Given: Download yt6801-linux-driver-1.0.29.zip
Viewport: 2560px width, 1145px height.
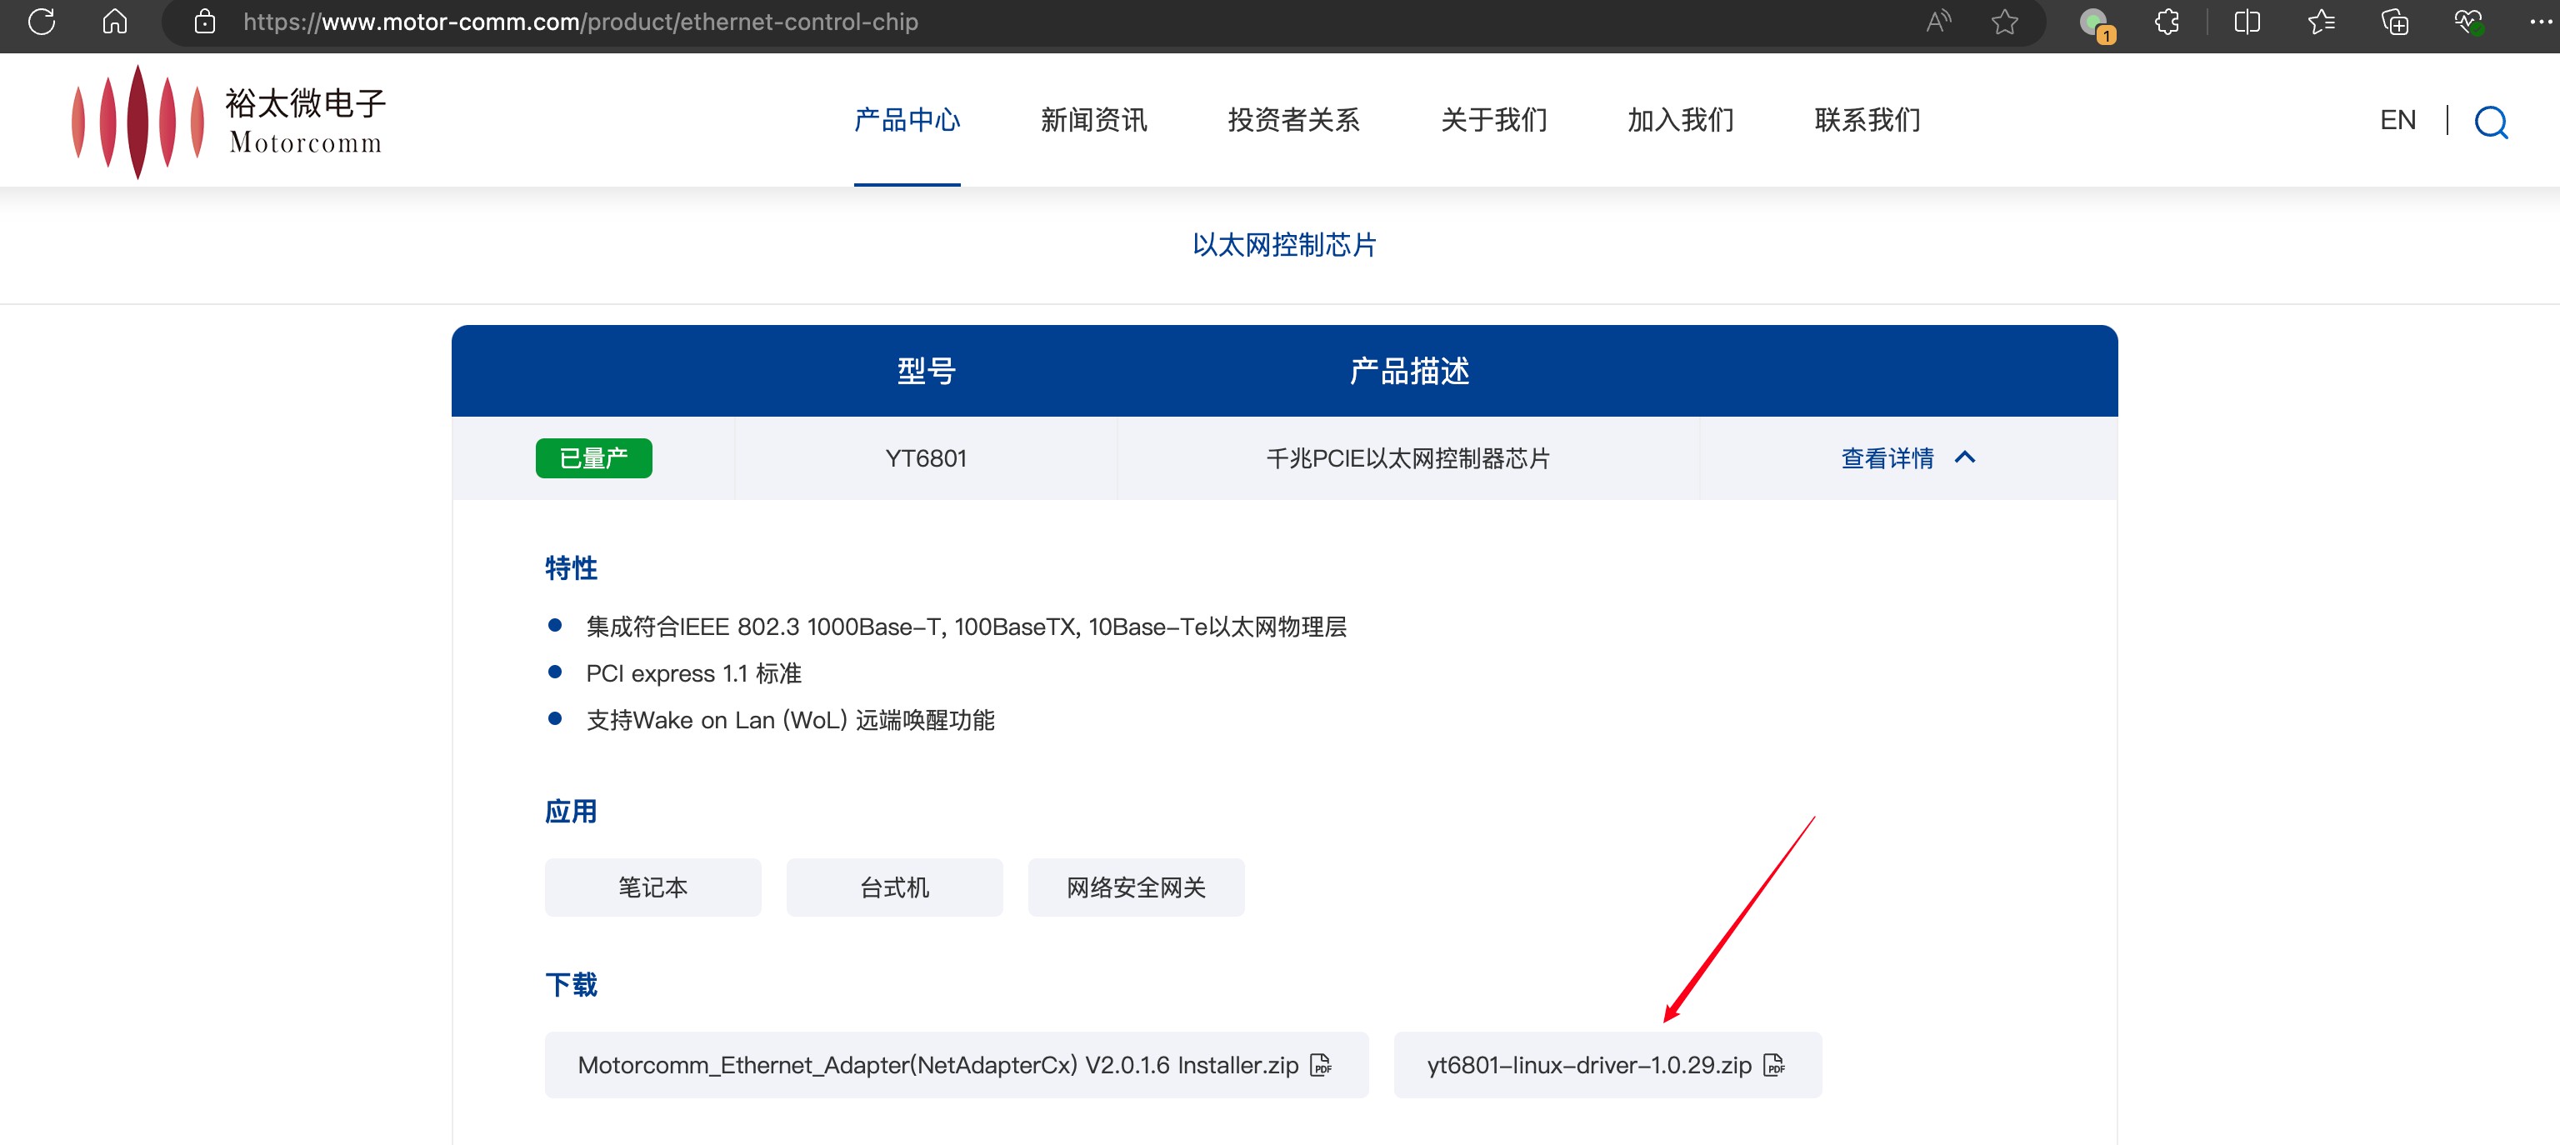Looking at the screenshot, I should [1607, 1064].
